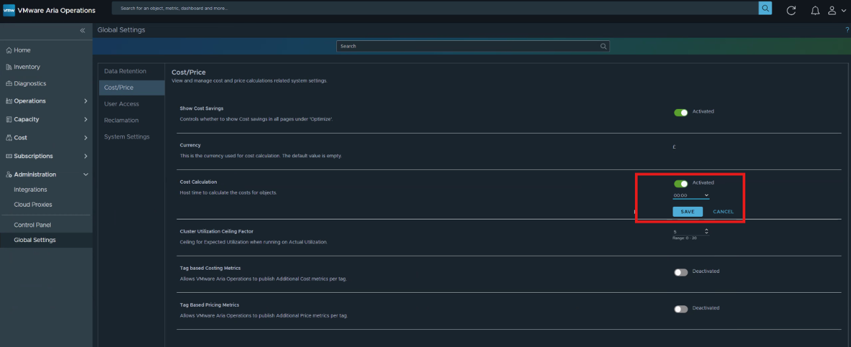This screenshot has width=851, height=347.
Task: Click the vmw logo in header
Action: pyautogui.click(x=9, y=10)
